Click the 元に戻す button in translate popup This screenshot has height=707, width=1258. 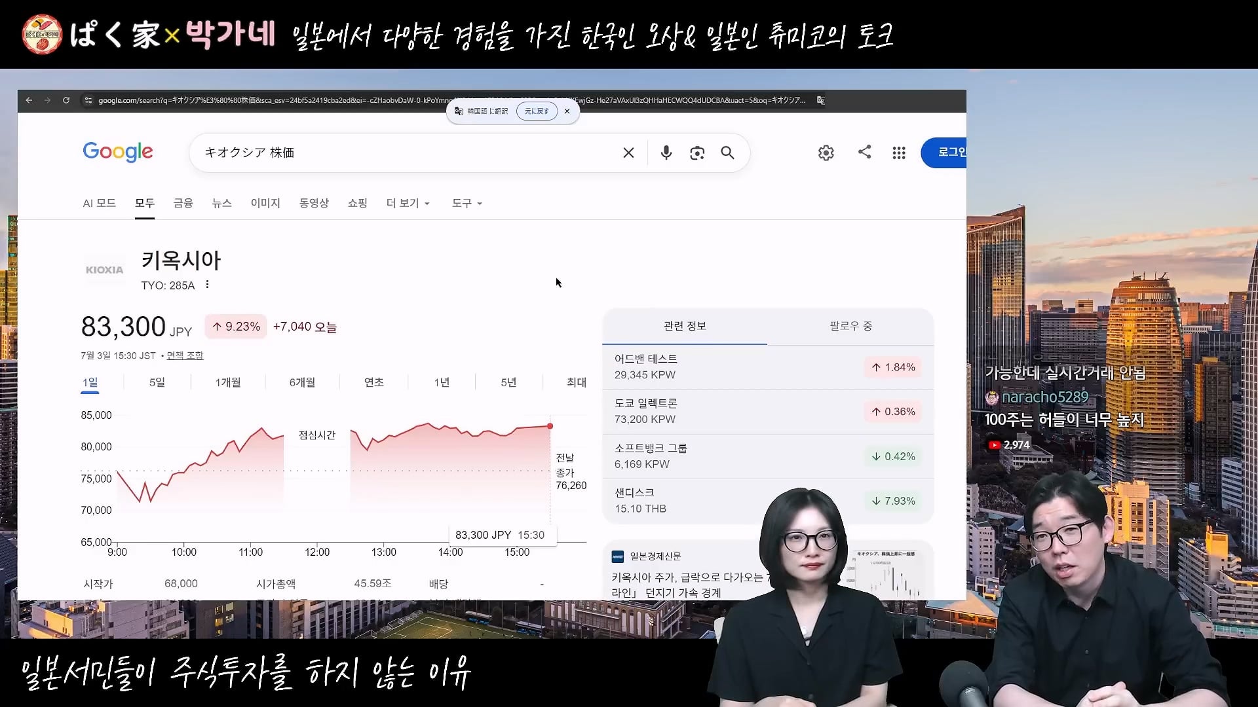pyautogui.click(x=537, y=111)
